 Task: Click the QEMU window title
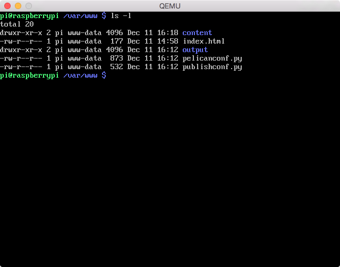point(170,6)
